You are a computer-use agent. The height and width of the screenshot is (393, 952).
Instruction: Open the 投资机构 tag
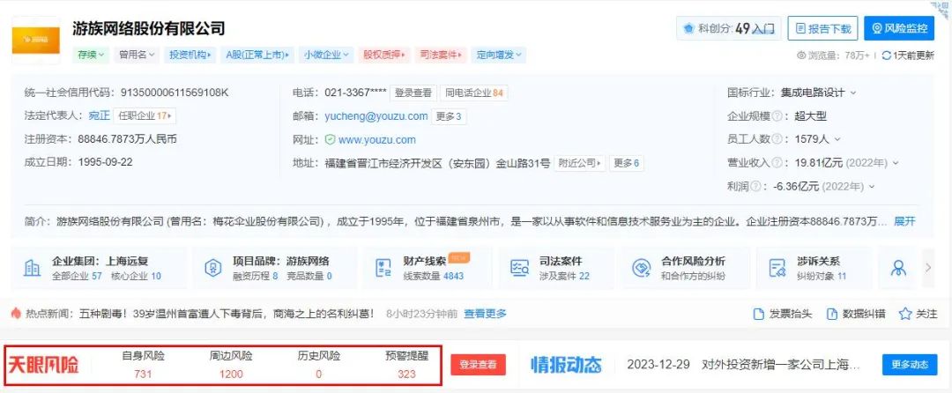tap(190, 55)
